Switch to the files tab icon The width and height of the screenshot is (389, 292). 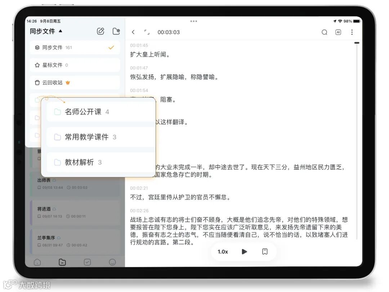[x=62, y=262]
